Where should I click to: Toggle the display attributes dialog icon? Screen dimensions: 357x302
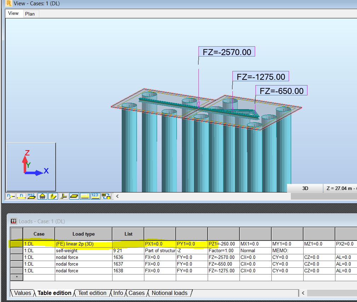tap(106, 196)
